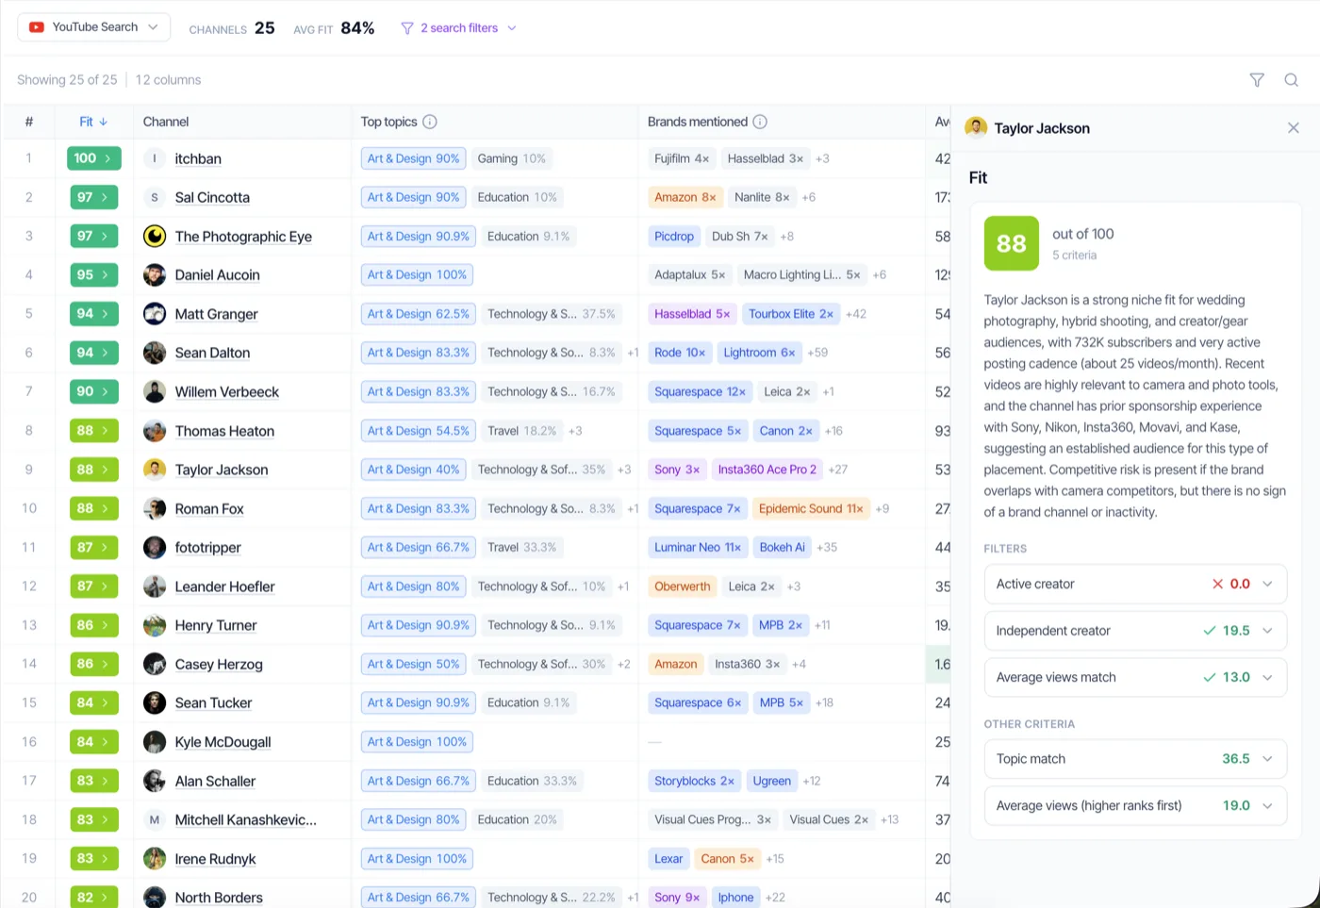
Task: Click Luminar Neo 11× brand tag
Action: 698,547
